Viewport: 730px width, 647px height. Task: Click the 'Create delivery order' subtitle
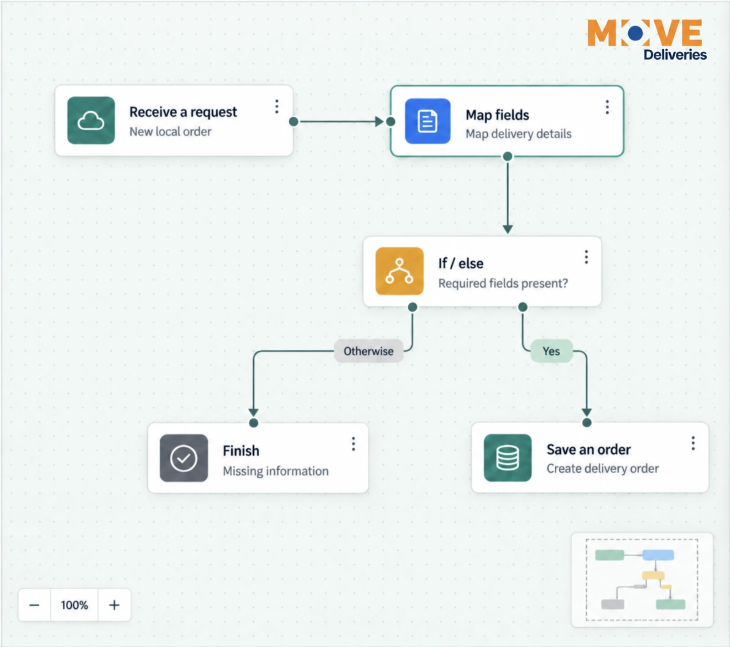pos(603,469)
